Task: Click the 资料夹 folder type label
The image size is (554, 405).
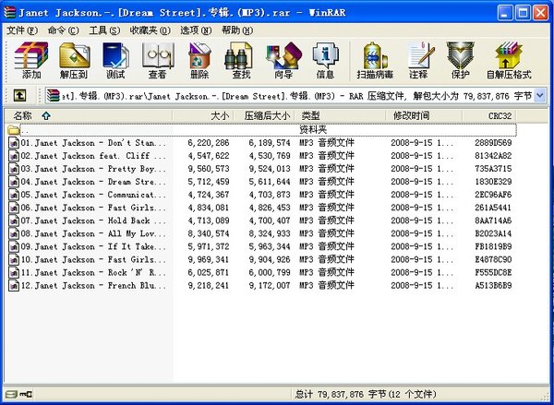Action: [x=313, y=129]
